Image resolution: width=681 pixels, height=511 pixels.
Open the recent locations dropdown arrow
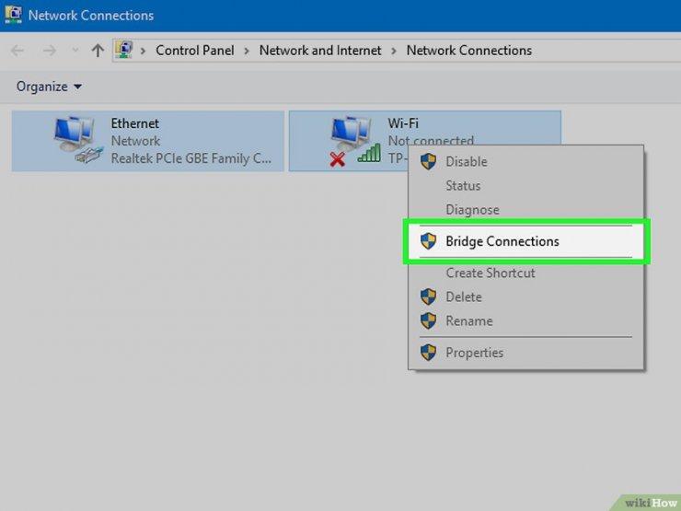[x=75, y=51]
